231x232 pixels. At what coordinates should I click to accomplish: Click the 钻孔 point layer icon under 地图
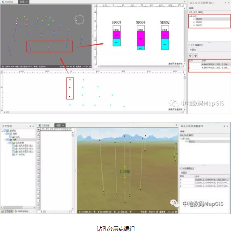point(13,137)
